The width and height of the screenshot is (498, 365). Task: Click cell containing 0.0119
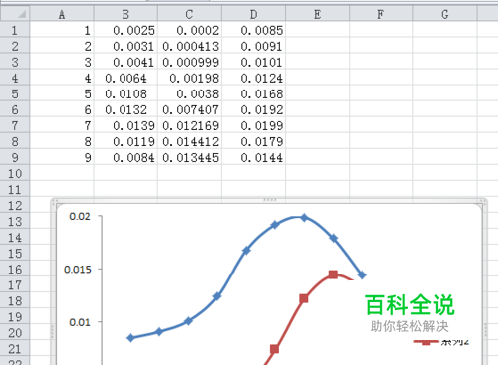[125, 141]
